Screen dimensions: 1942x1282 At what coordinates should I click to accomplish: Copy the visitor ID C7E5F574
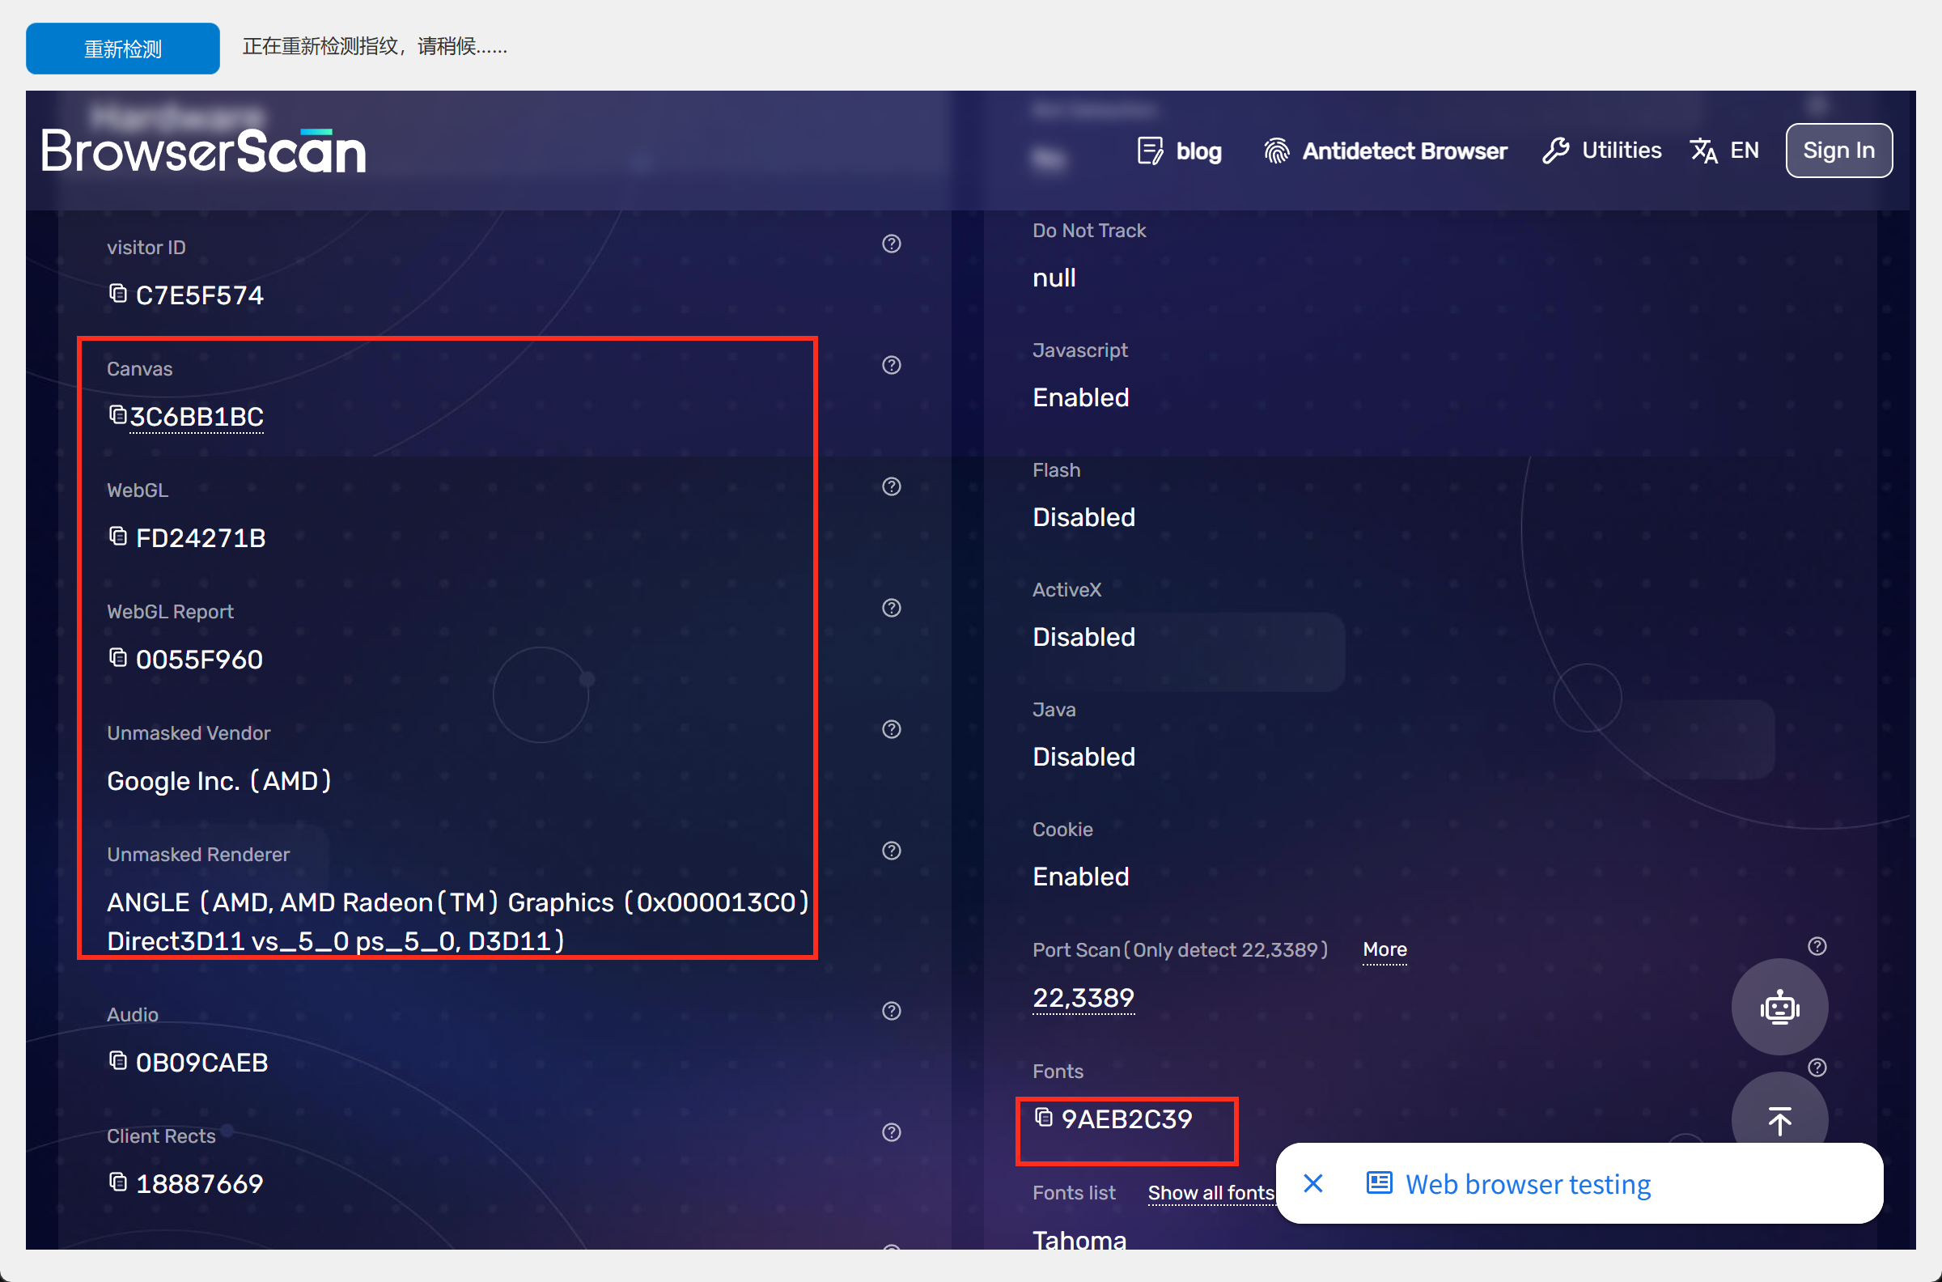click(x=117, y=293)
